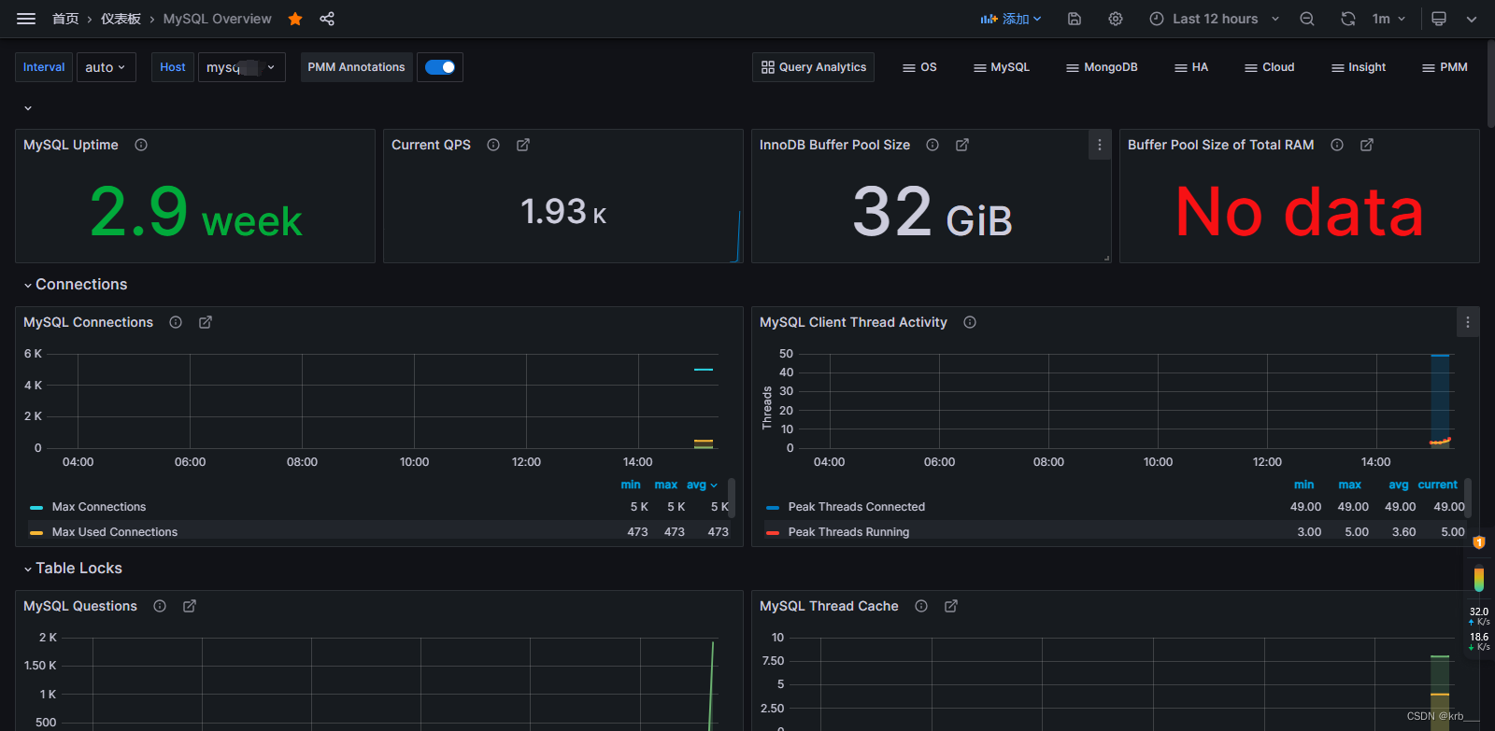The width and height of the screenshot is (1495, 731).
Task: Cycle the TV view mode
Action: [x=1439, y=19]
